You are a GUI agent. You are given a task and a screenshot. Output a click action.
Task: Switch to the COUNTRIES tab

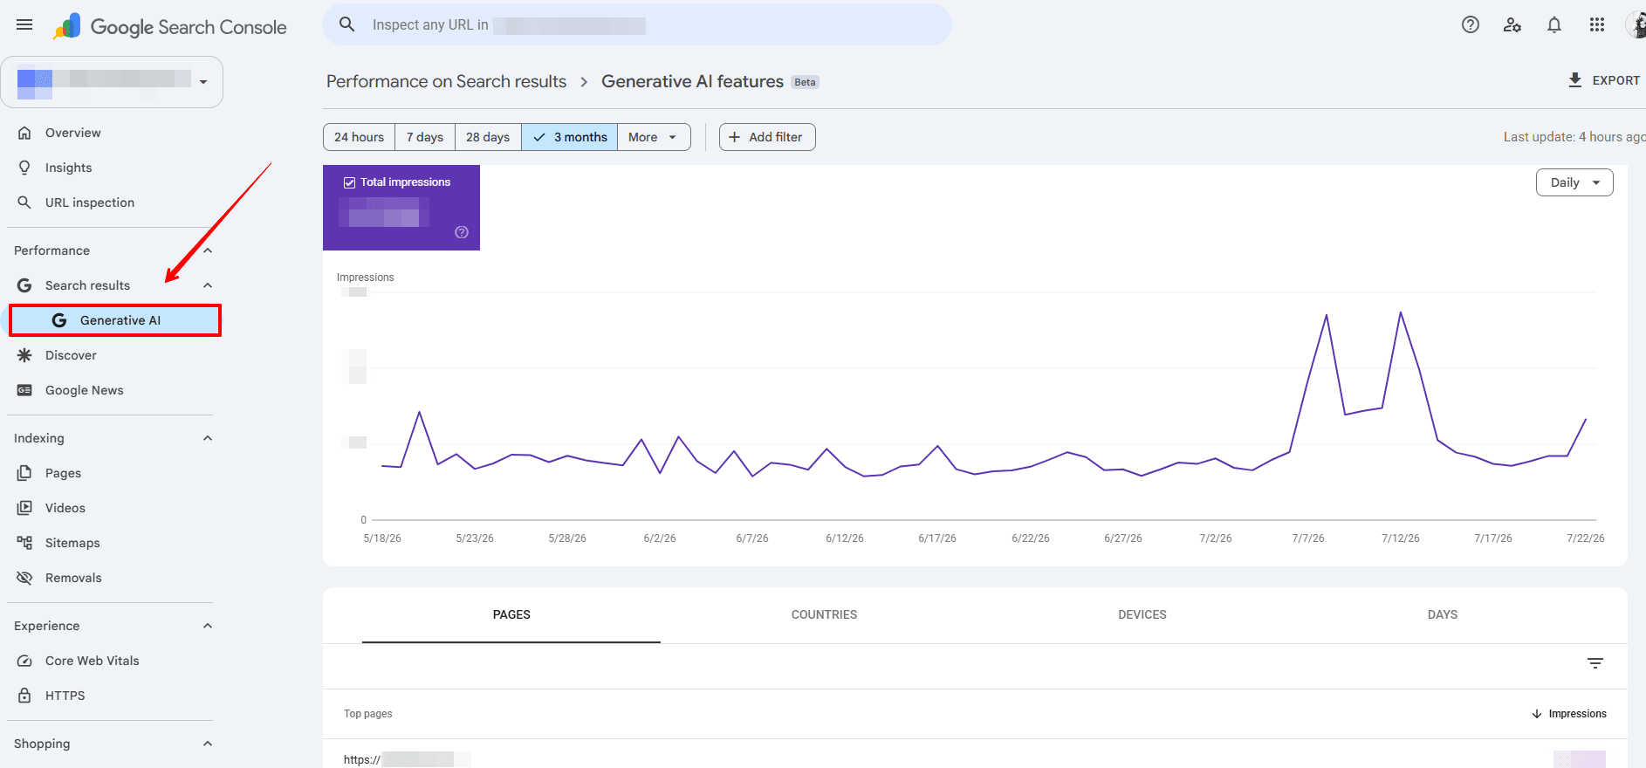[824, 614]
